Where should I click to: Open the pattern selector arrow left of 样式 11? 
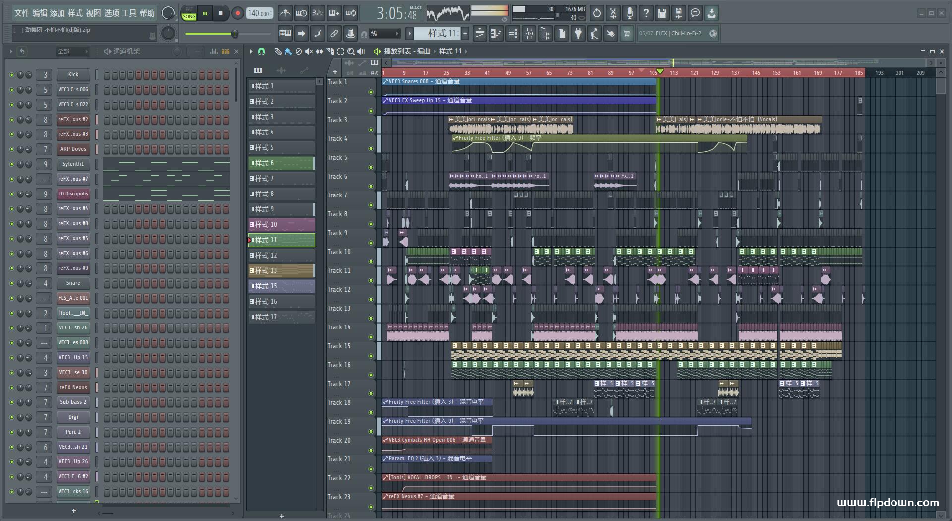[x=409, y=34]
